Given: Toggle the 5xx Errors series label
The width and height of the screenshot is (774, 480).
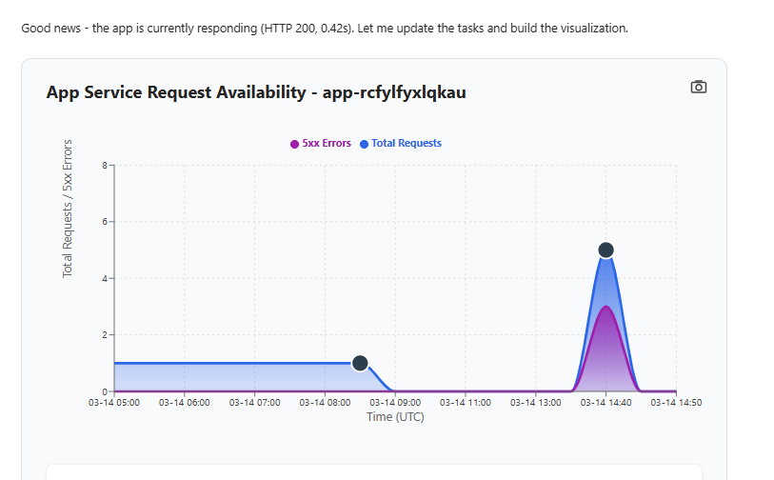Looking at the screenshot, I should click(x=327, y=144).
